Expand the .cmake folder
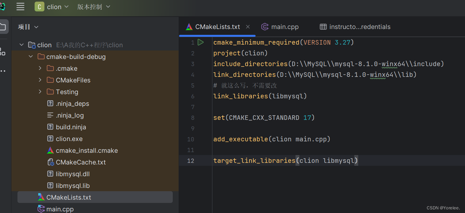The width and height of the screenshot is (465, 213). click(40, 68)
